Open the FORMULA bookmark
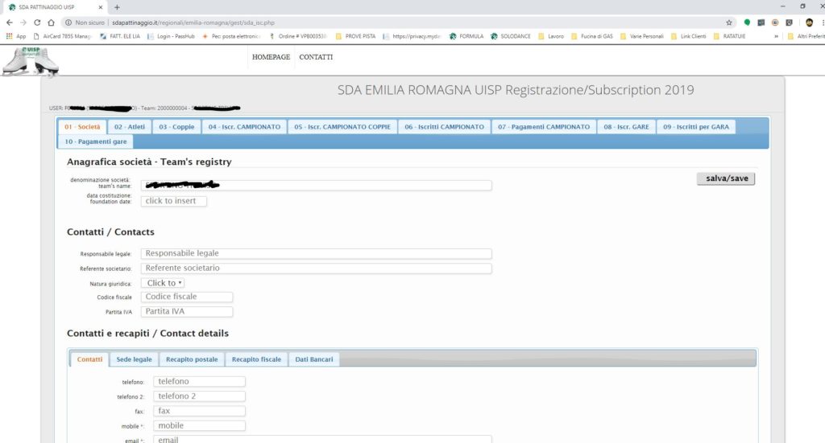Screen dimensions: 825x443 point(466,36)
